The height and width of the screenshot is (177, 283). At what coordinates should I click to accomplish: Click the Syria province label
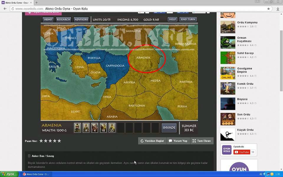[x=107, y=97]
